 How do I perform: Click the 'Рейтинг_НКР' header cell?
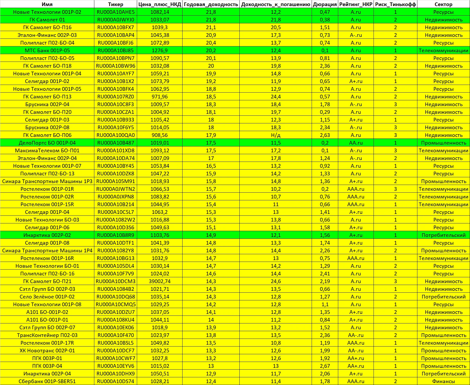click(x=356, y=4)
